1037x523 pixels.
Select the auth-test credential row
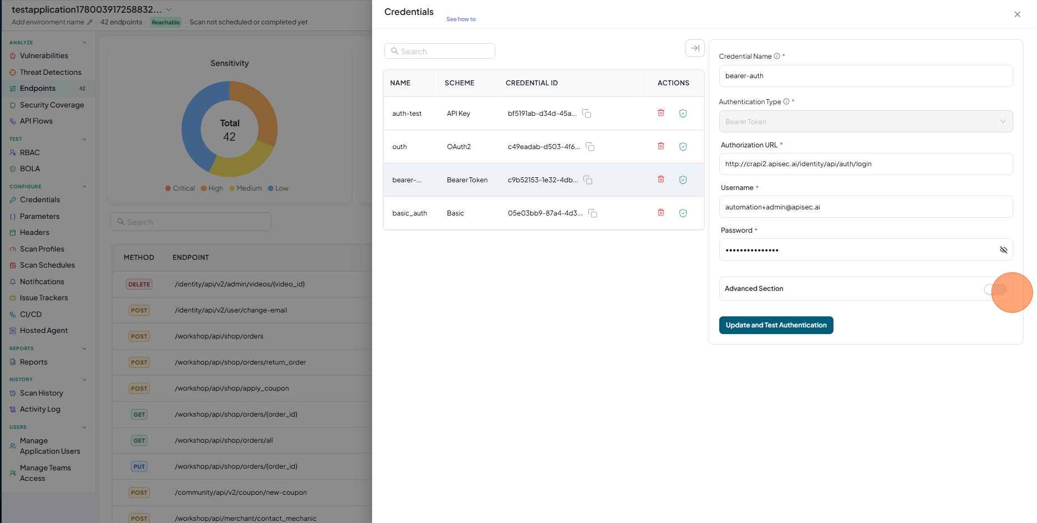543,114
